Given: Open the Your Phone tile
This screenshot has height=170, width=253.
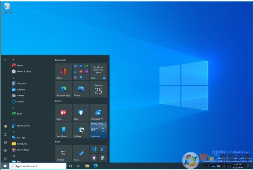Looking at the screenshot, I should [x=63, y=130].
